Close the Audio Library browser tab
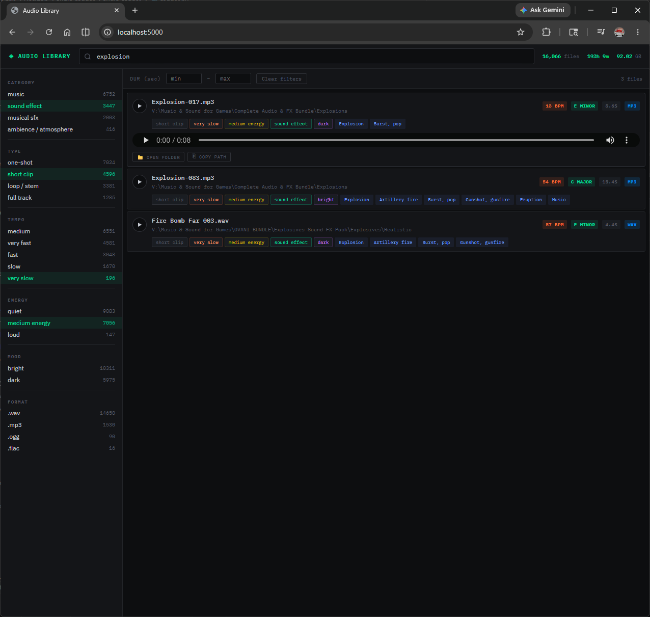Screen dimensions: 650x617 117,10
